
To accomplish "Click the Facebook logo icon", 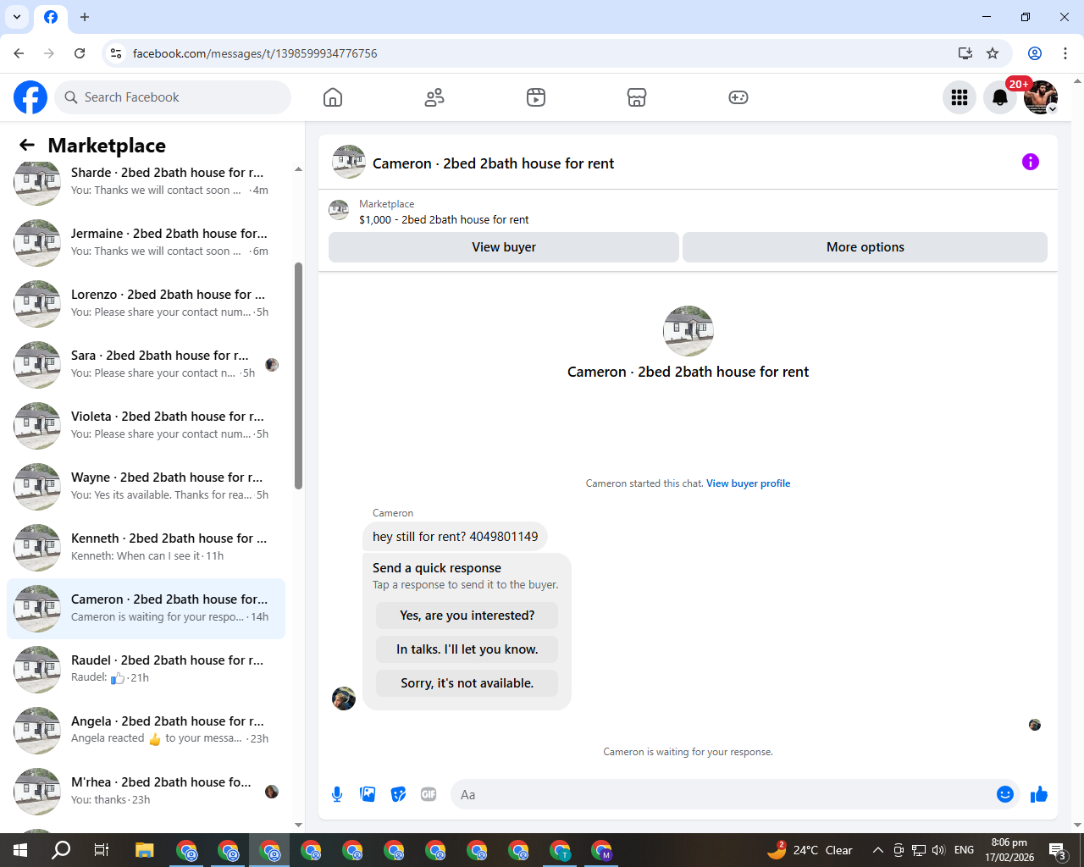I will (30, 97).
